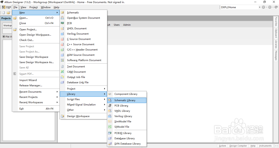Click the CAM Document icon

[62, 72]
